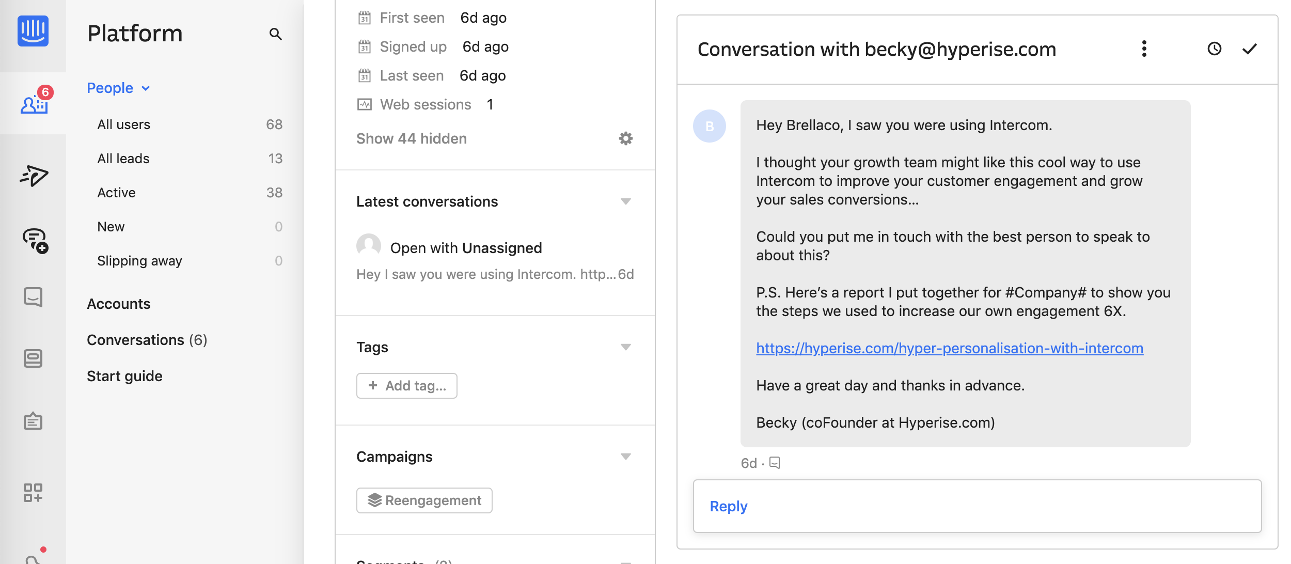
Task: Open the Reengagement campaign
Action: point(424,500)
